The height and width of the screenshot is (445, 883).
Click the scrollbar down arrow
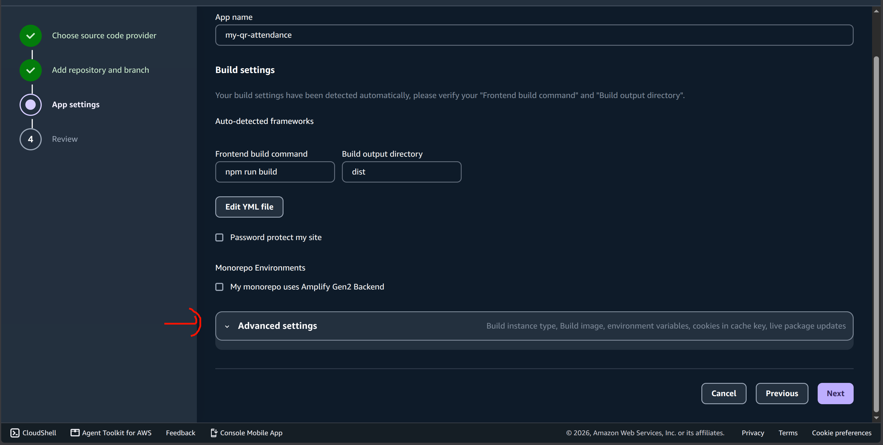876,418
